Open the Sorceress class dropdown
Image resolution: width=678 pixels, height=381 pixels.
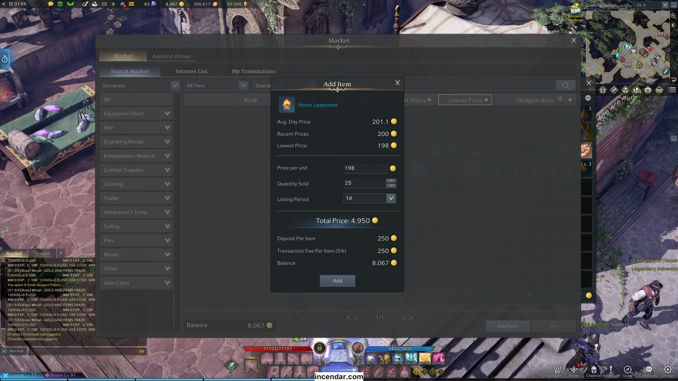(140, 85)
